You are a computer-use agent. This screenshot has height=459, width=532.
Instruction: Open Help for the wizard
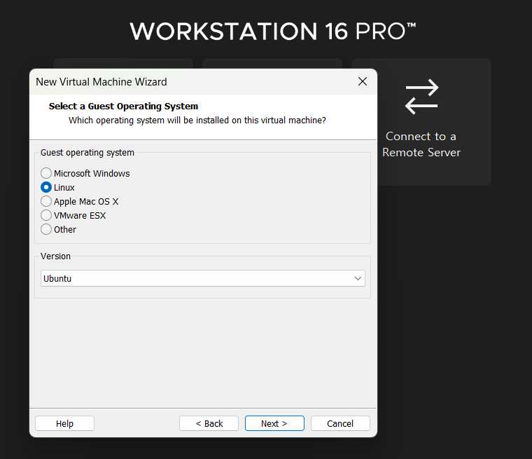pyautogui.click(x=64, y=423)
